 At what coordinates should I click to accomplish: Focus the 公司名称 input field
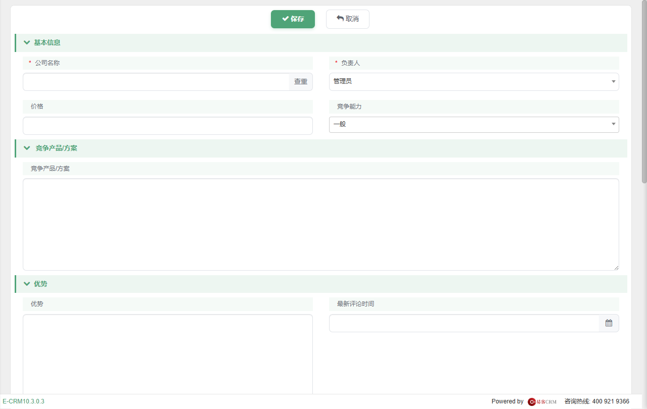click(156, 82)
